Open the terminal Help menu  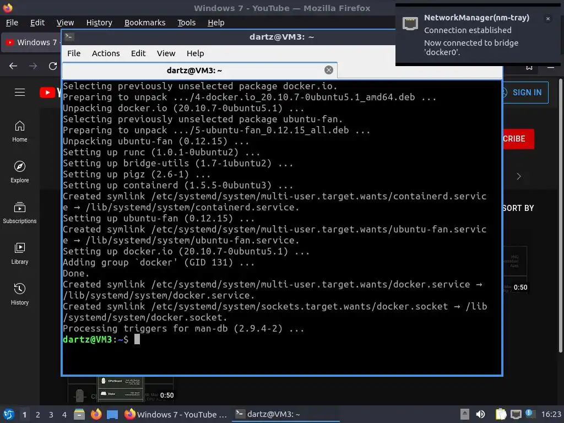click(x=196, y=53)
